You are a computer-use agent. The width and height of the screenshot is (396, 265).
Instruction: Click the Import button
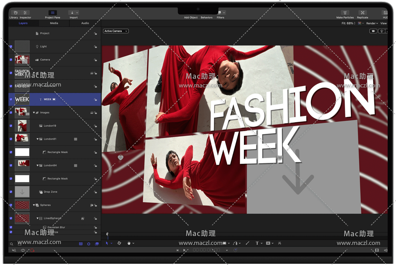click(74, 13)
